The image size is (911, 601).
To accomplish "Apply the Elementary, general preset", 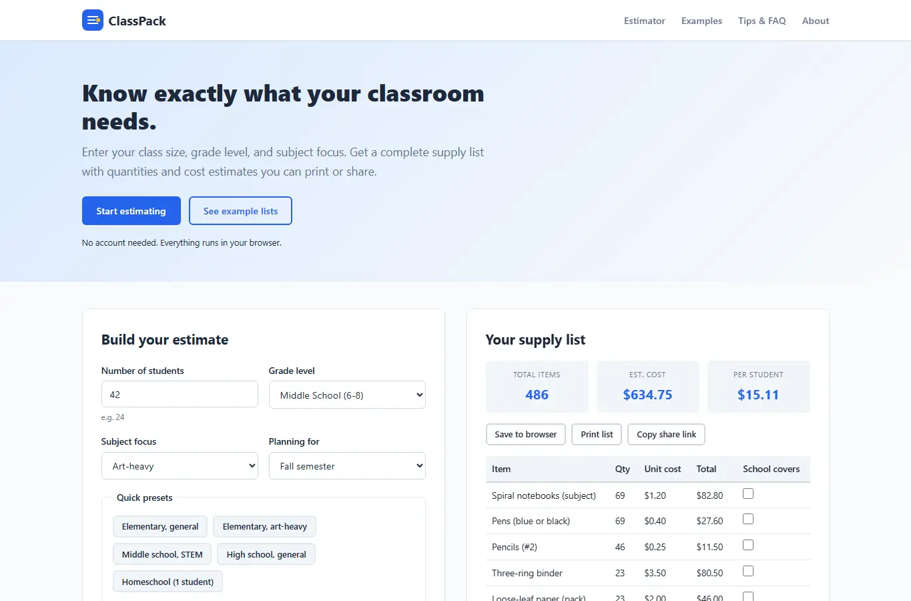I will (160, 526).
